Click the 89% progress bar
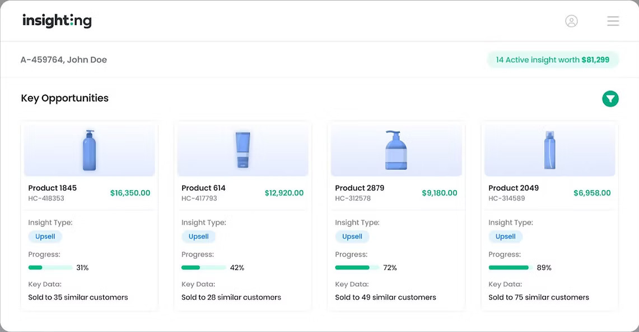The image size is (639, 332). point(511,267)
